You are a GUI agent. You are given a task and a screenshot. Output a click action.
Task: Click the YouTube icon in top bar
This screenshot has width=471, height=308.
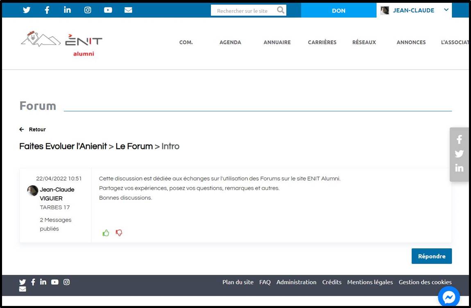(108, 10)
